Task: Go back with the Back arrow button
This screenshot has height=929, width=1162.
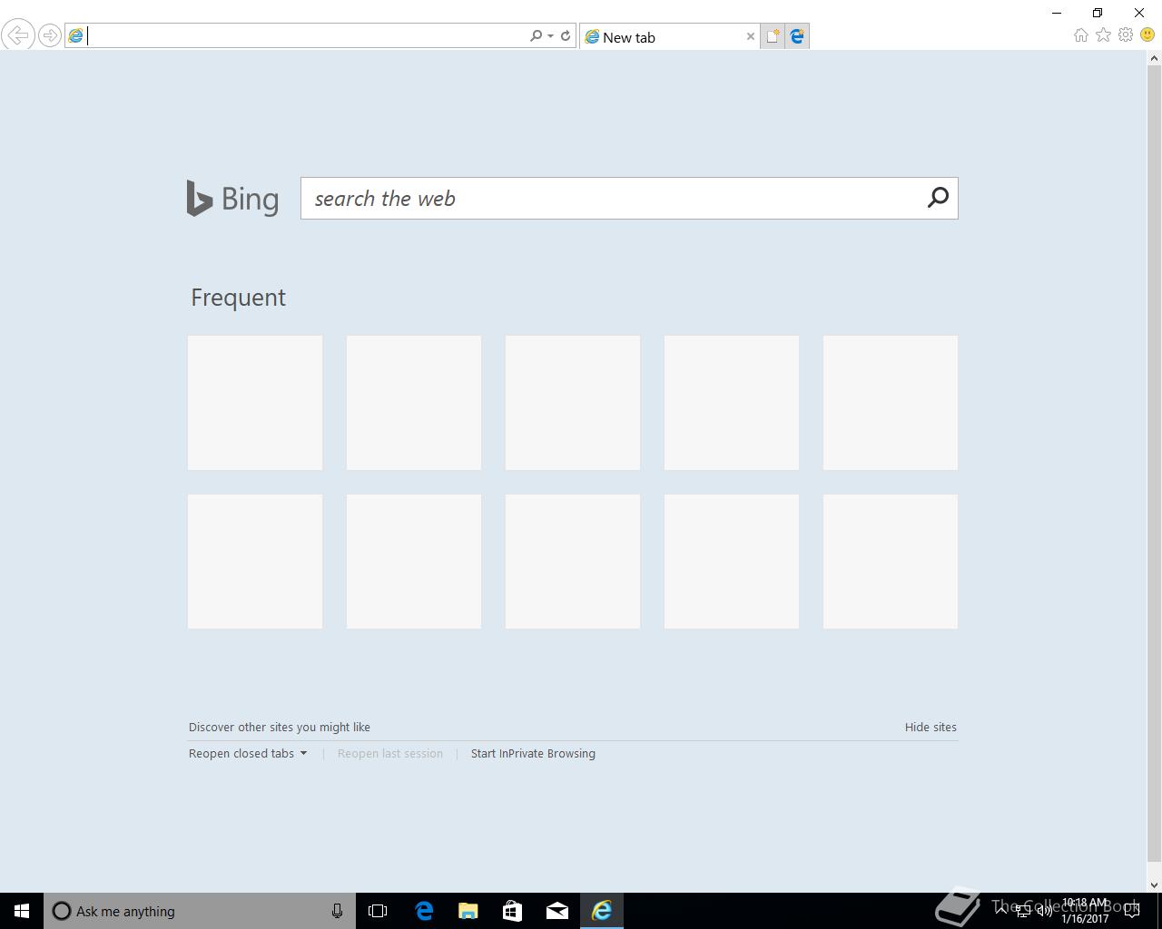Action: [18, 35]
